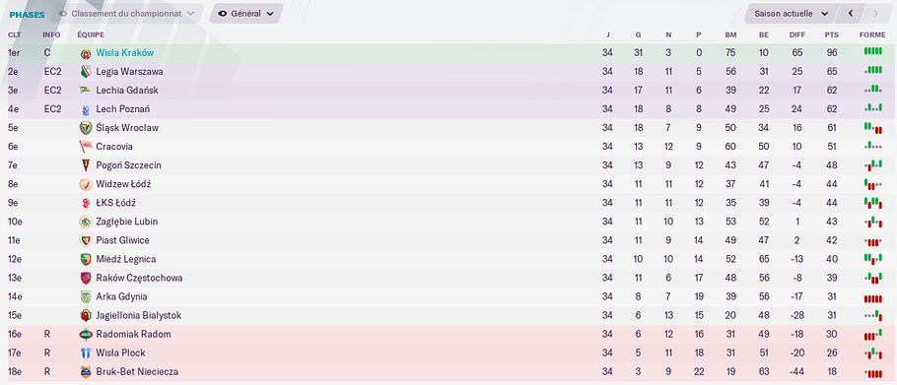Viewport: 897px width, 385px height.
Task: Sort table by DIFF column header
Action: [x=796, y=34]
